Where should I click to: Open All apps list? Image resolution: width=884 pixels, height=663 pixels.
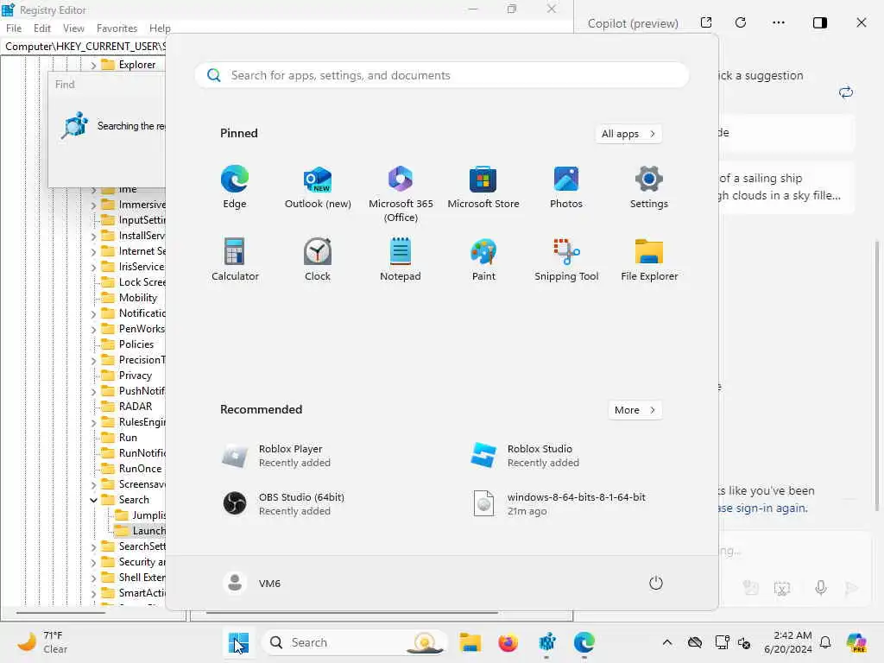coord(628,134)
